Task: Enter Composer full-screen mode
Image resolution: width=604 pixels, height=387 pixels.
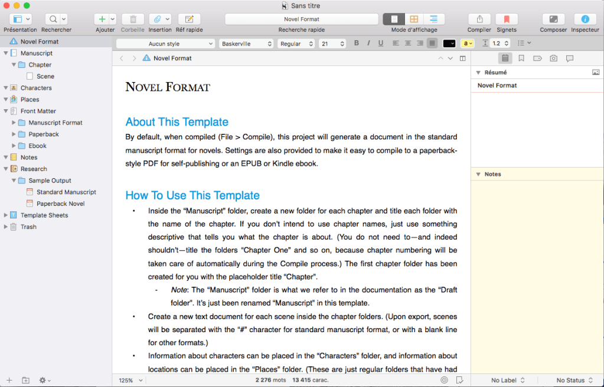Action: (x=553, y=19)
